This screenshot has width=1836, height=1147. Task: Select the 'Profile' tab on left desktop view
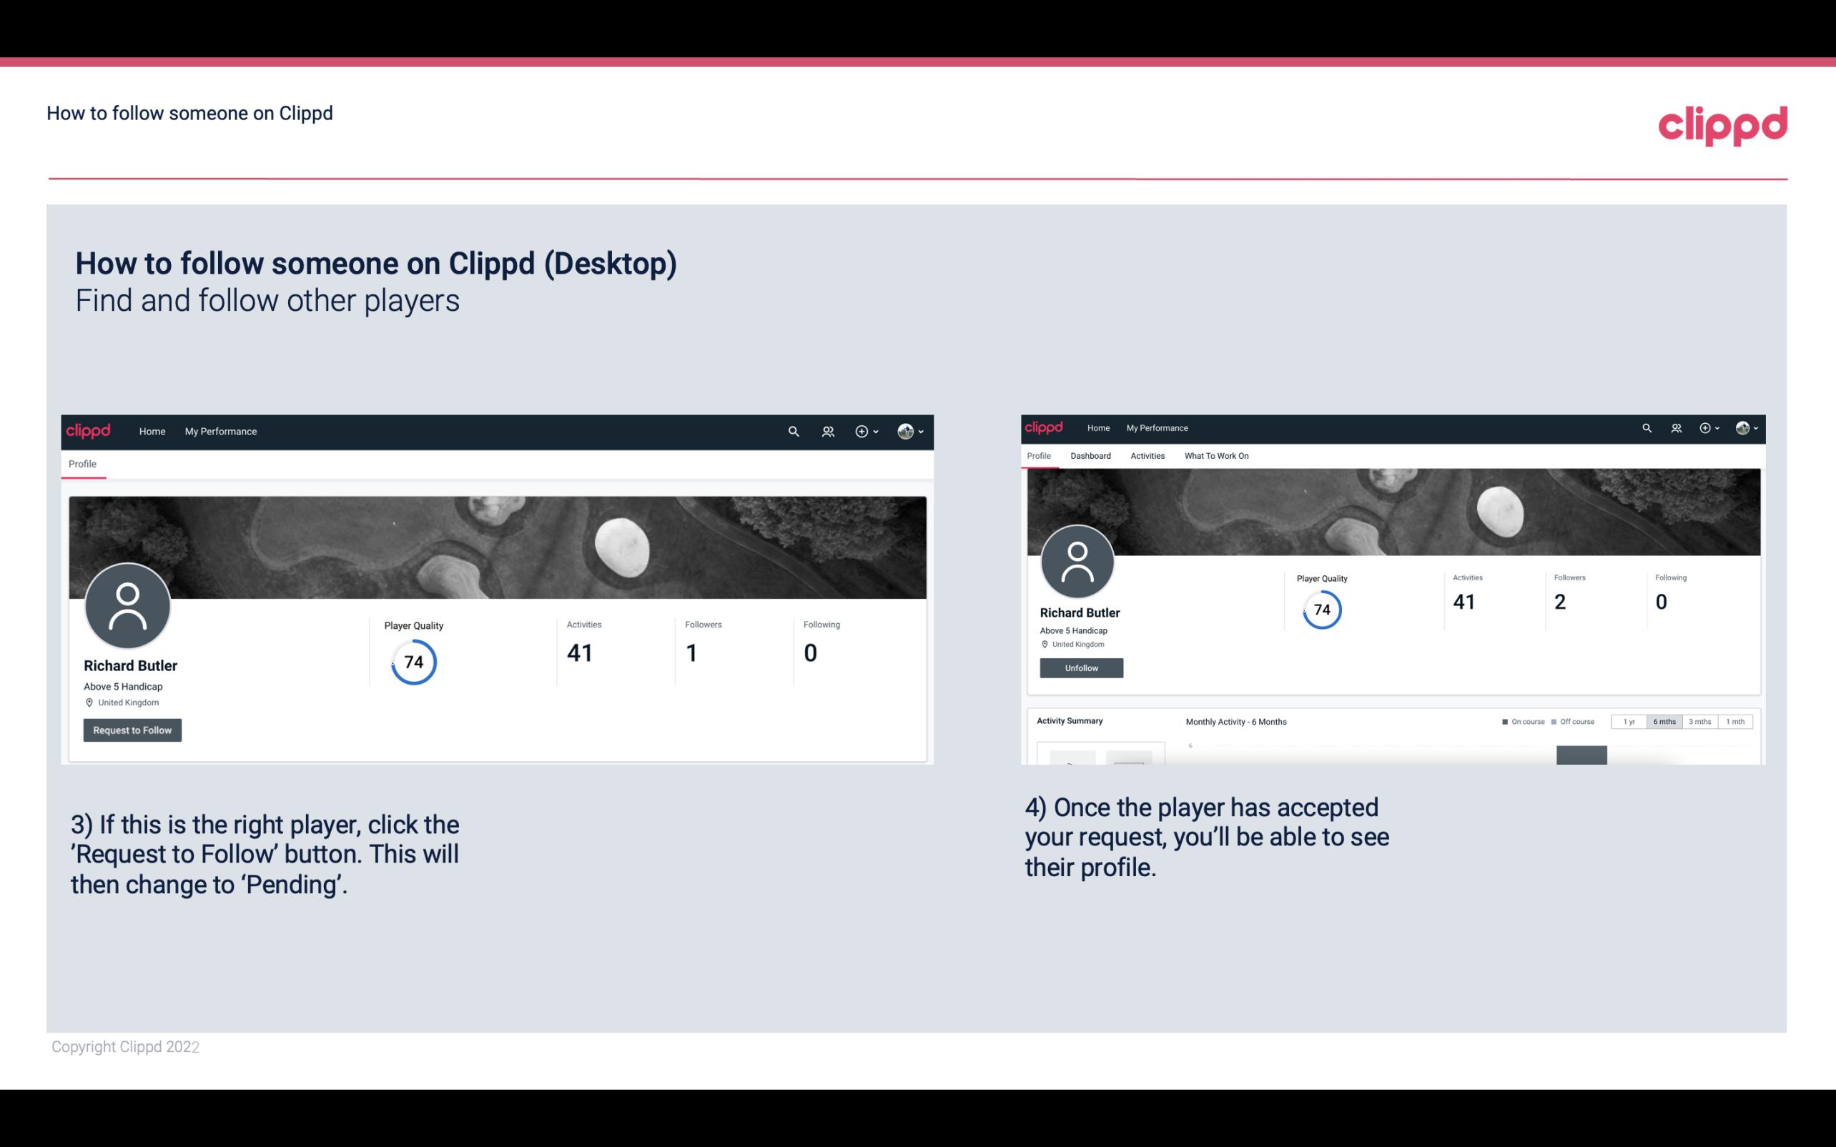82,464
